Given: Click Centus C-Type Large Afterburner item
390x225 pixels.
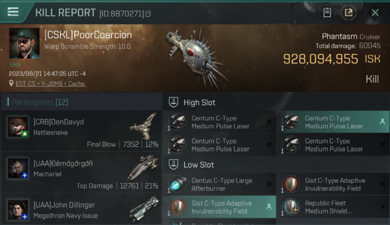Looking at the screenshot, I should [x=220, y=184].
